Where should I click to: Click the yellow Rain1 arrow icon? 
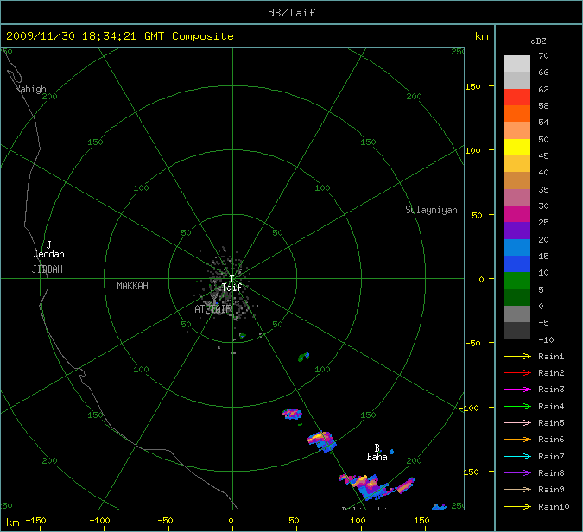click(517, 356)
